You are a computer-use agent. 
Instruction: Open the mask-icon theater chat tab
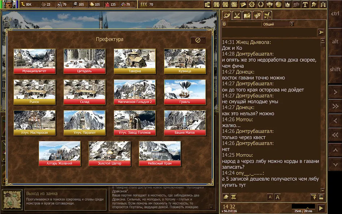pos(257,16)
